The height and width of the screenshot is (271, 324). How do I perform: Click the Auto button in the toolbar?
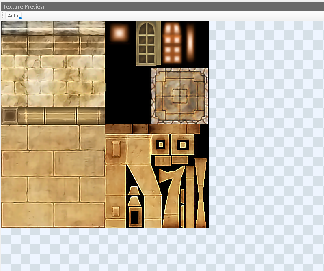coord(13,15)
